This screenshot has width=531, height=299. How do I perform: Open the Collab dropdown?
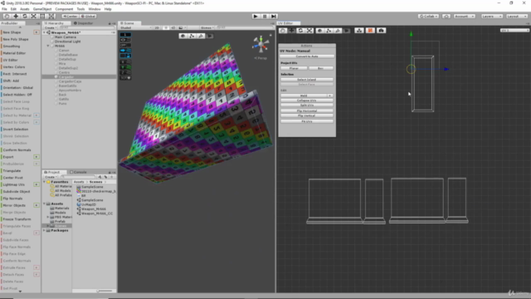tap(428, 17)
